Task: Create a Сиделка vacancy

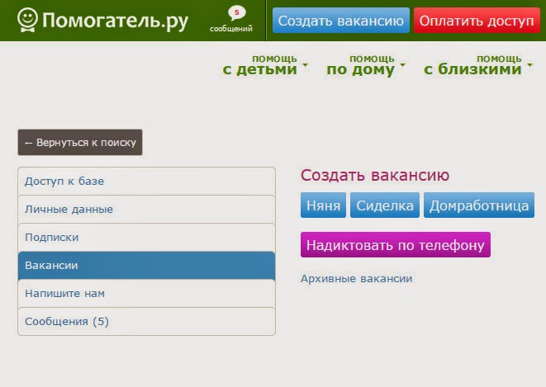Action: 385,205
